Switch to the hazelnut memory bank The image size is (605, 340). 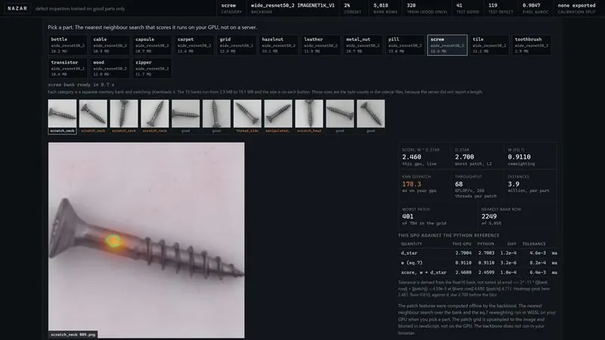pos(278,45)
